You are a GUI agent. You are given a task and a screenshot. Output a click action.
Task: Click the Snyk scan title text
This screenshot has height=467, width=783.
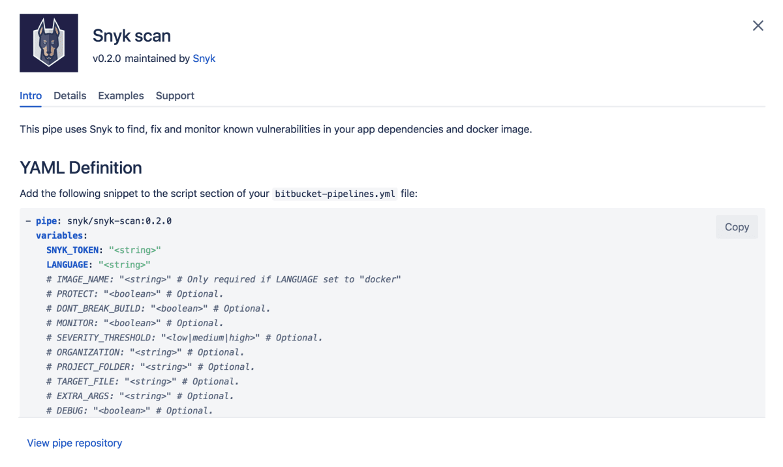(x=131, y=36)
